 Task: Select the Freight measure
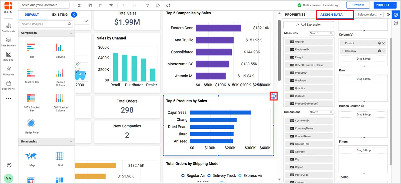pos(309,57)
